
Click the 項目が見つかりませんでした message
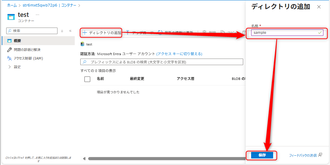click(x=118, y=92)
